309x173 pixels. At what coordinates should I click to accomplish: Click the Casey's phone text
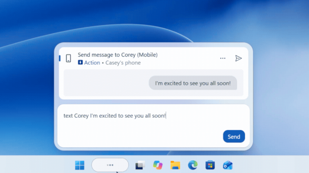click(x=123, y=63)
